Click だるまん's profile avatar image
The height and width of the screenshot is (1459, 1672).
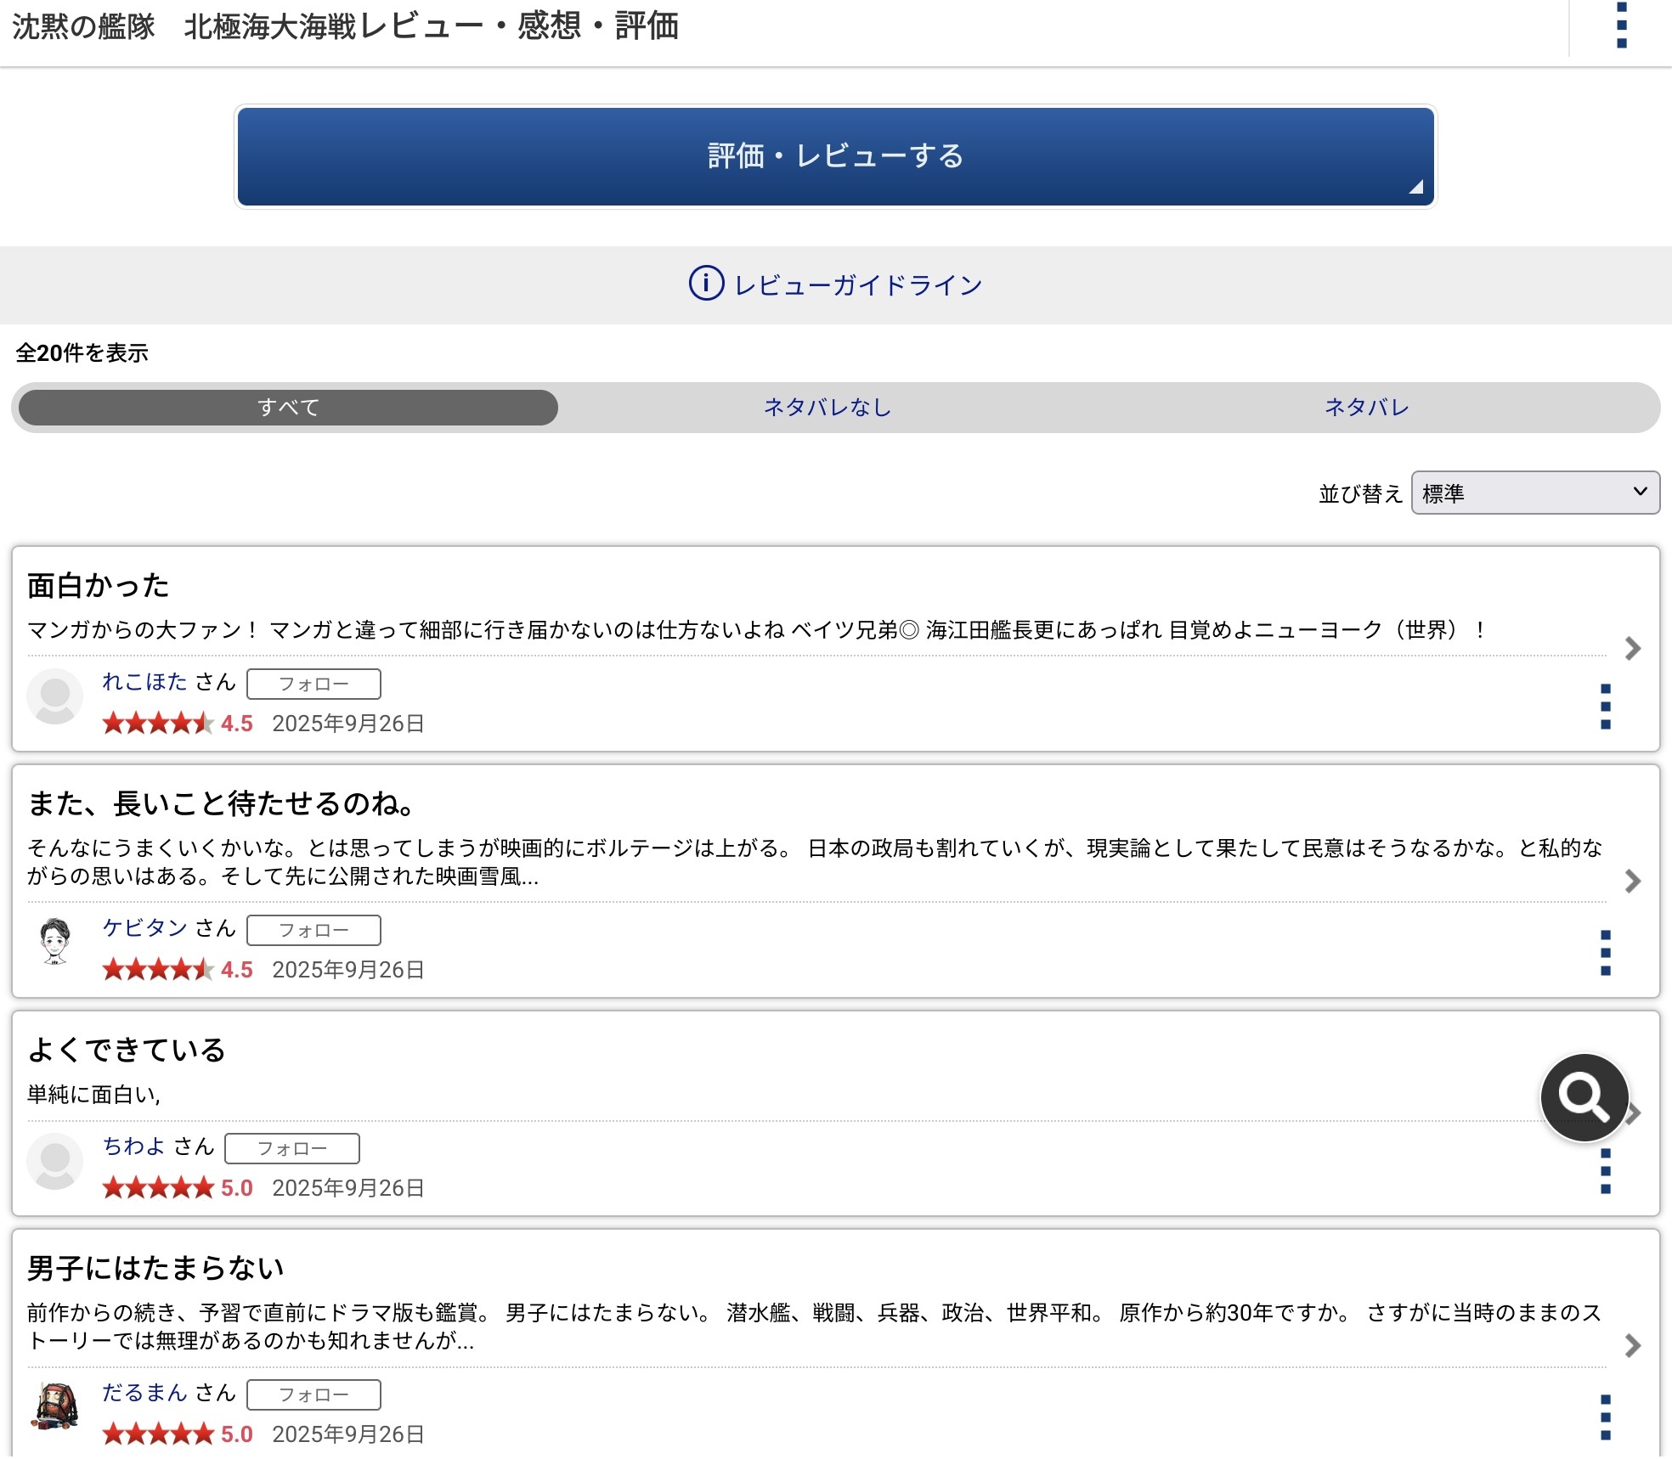[55, 1406]
